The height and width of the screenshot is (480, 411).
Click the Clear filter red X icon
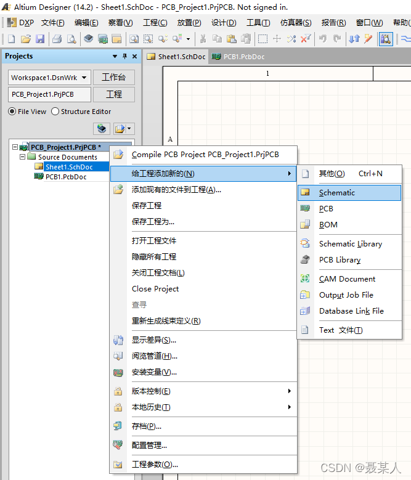[306, 39]
